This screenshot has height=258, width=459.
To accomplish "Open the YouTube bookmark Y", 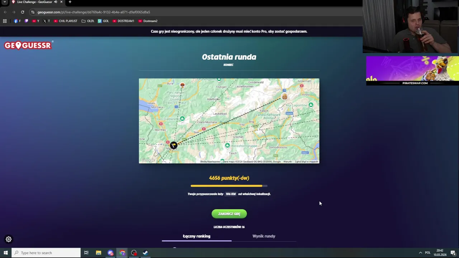I will coord(36,21).
